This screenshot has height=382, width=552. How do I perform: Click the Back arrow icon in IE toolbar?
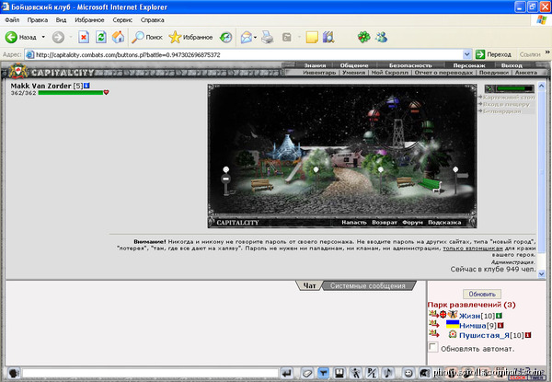(x=11, y=37)
